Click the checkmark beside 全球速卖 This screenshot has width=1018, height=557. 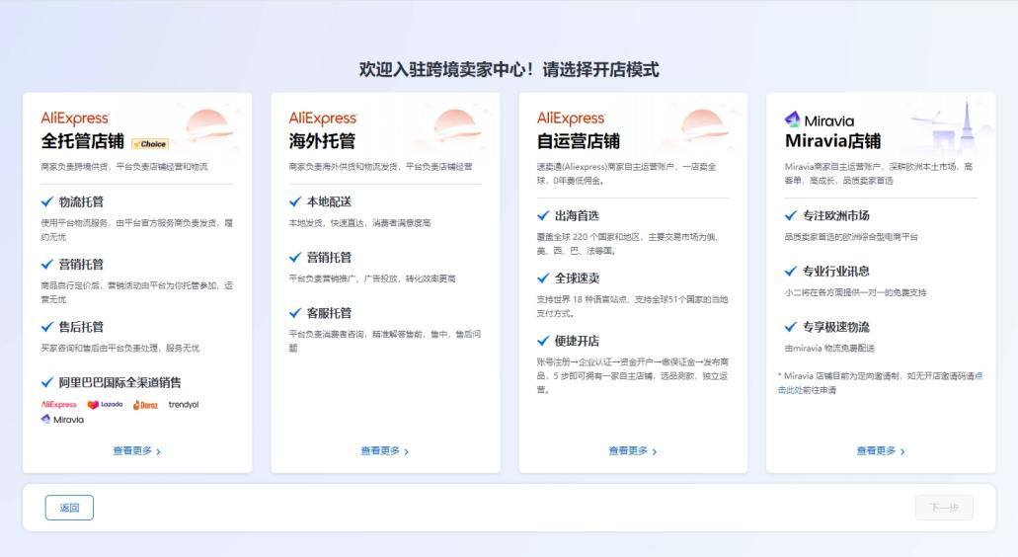pyautogui.click(x=543, y=278)
